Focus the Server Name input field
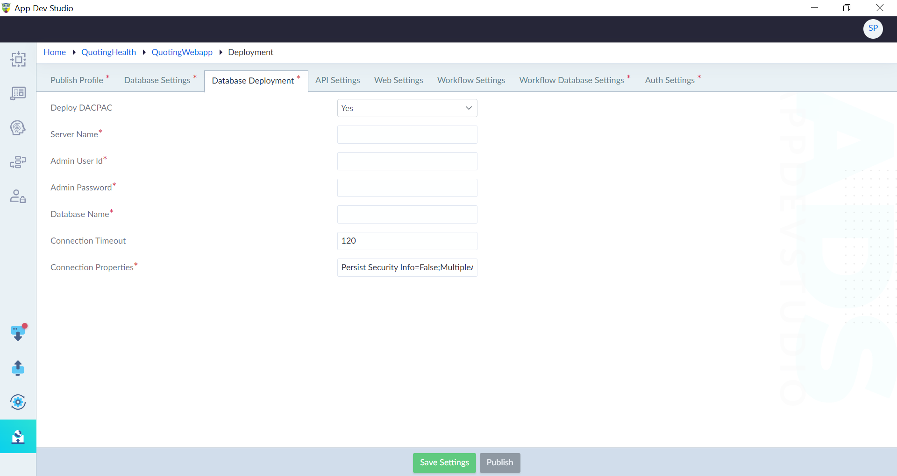The width and height of the screenshot is (897, 476). coord(407,135)
